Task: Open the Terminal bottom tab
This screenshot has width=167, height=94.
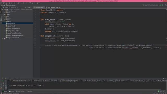Action: pyautogui.click(x=29, y=91)
